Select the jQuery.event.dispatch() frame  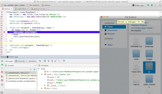click(21, 78)
